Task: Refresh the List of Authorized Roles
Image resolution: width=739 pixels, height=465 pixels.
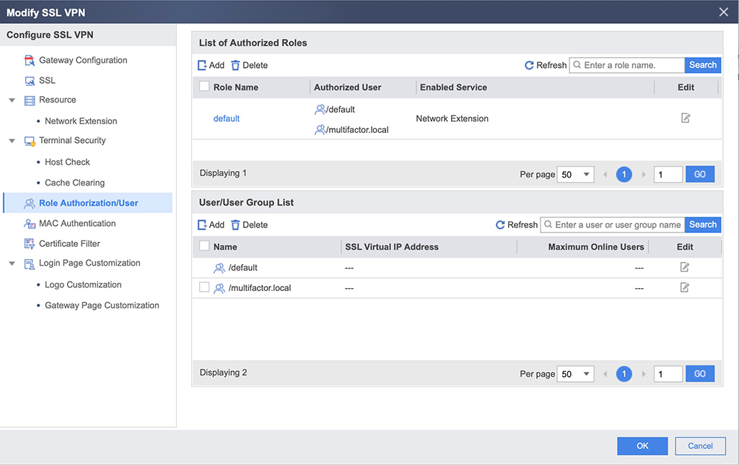Action: [x=545, y=65]
